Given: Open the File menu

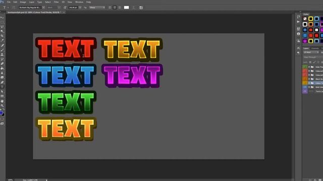Looking at the screenshot, I should point(9,2).
